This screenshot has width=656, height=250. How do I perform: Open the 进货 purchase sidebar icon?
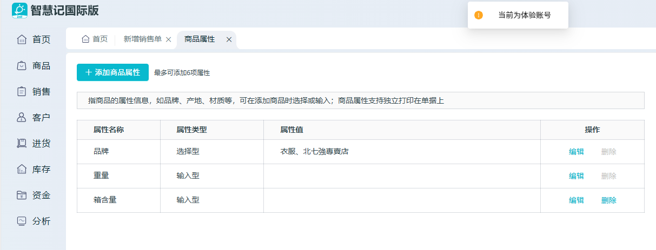tap(22, 143)
